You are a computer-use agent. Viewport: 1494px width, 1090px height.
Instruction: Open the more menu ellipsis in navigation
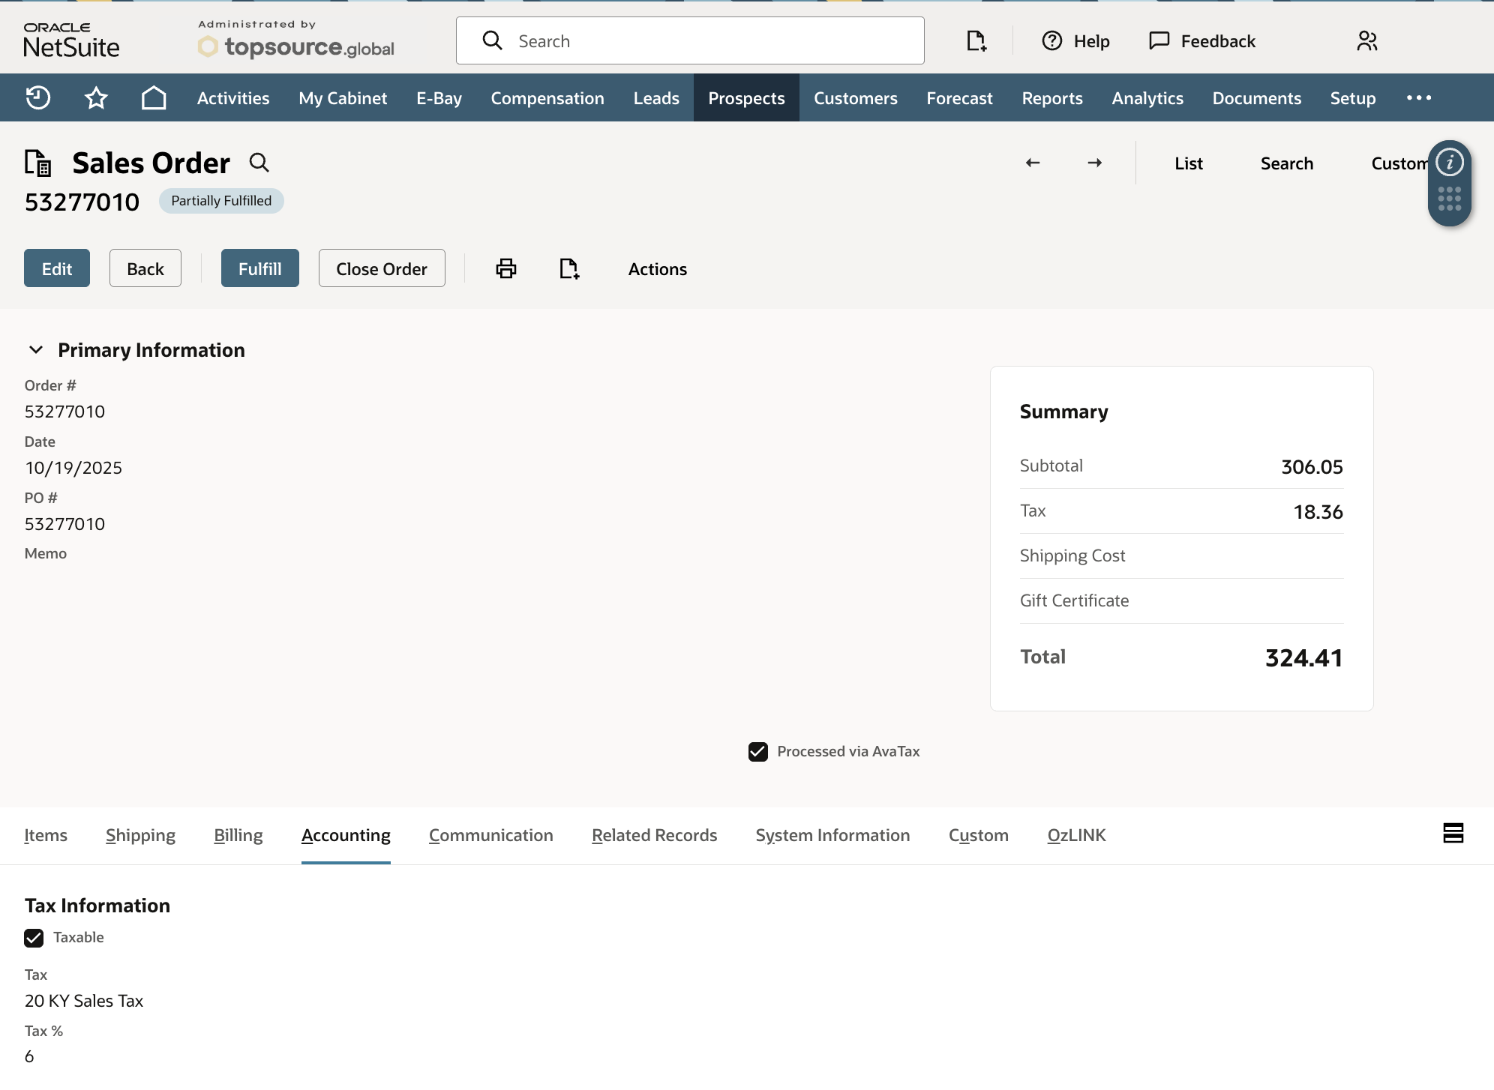click(x=1419, y=97)
